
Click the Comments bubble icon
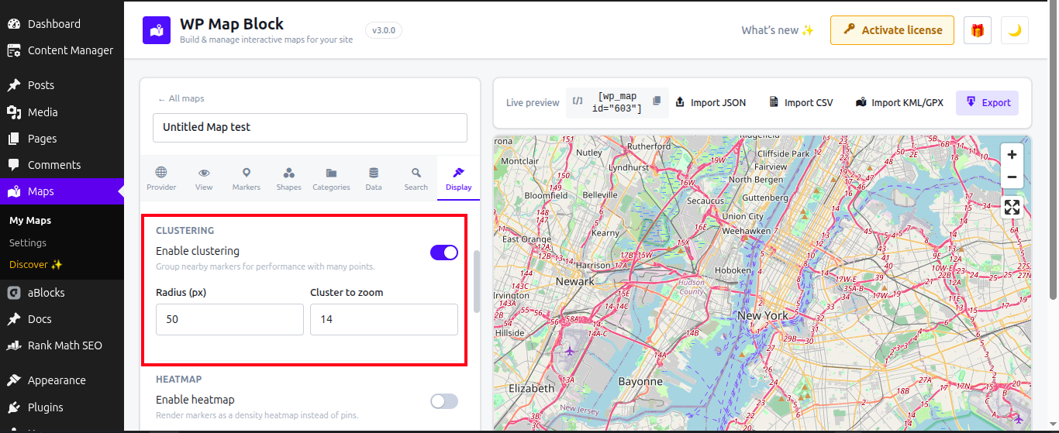coord(14,165)
